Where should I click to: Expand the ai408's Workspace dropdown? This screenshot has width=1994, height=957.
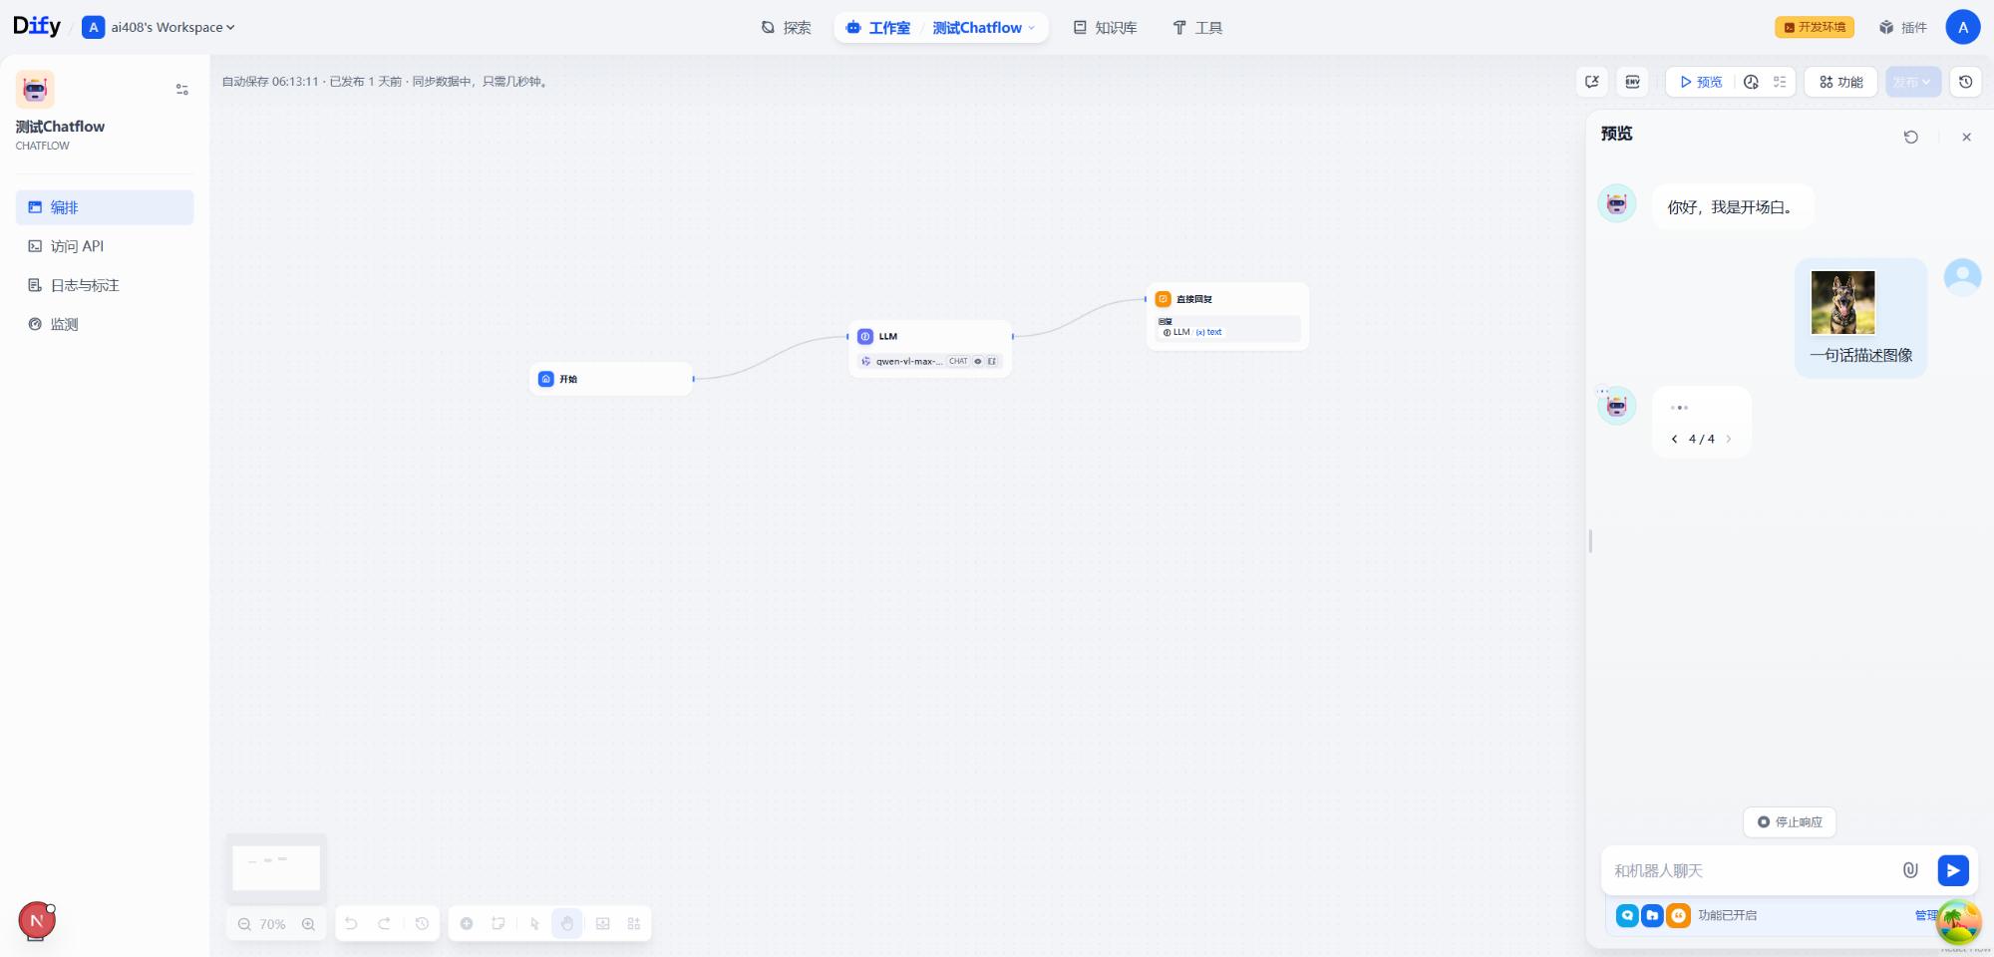pos(171,28)
